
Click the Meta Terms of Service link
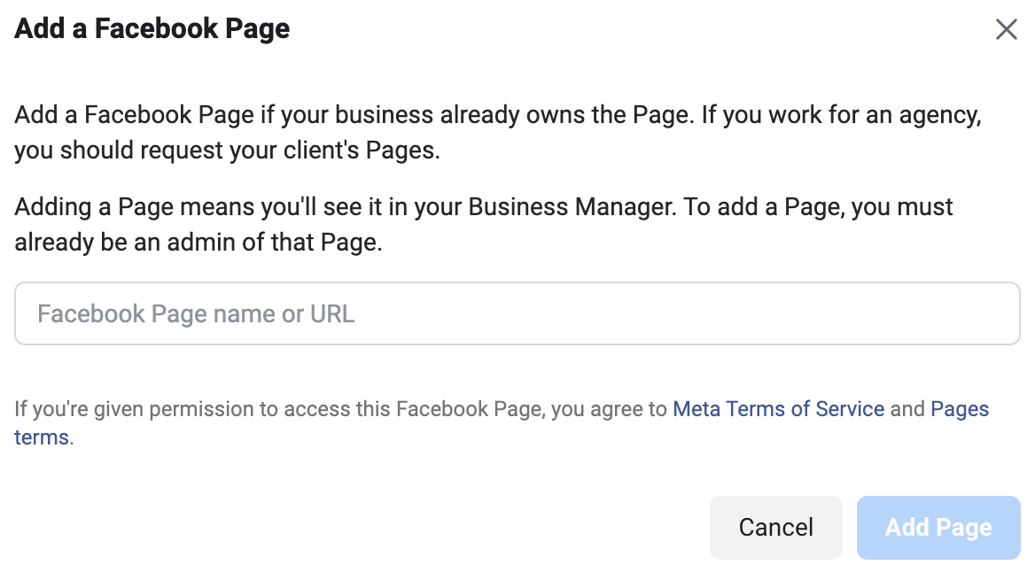778,409
